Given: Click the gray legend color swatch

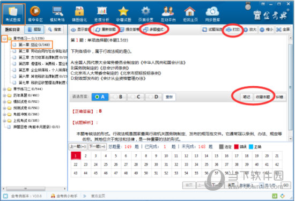Looking at the screenshot, I should pos(221,147).
